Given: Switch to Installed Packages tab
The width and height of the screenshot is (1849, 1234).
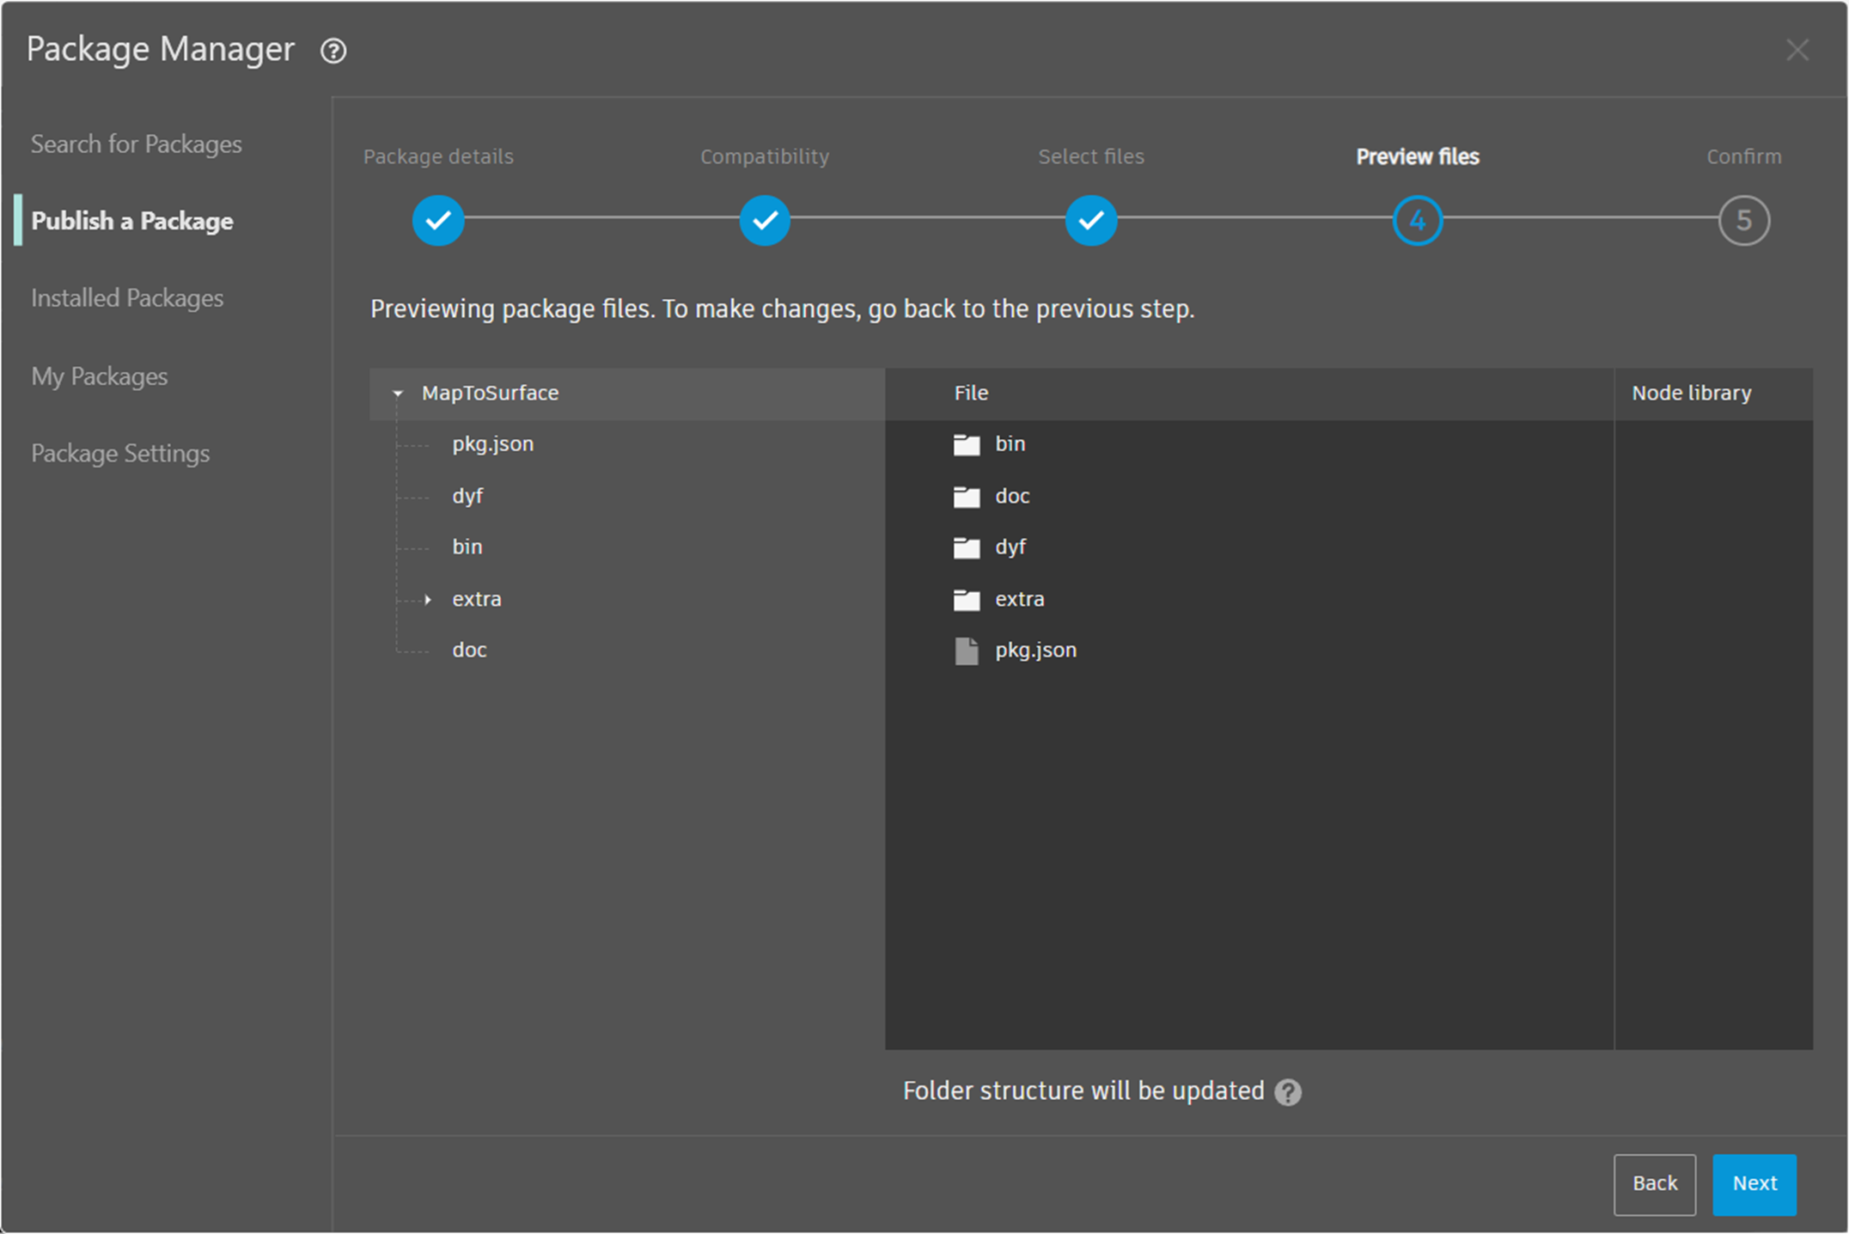Looking at the screenshot, I should (x=127, y=298).
